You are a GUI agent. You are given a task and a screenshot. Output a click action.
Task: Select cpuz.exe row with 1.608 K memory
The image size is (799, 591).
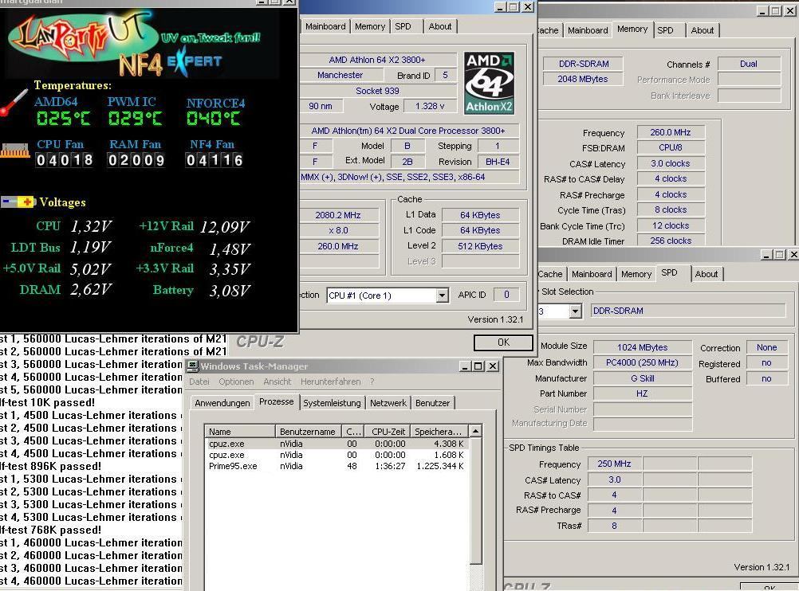pos(337,455)
